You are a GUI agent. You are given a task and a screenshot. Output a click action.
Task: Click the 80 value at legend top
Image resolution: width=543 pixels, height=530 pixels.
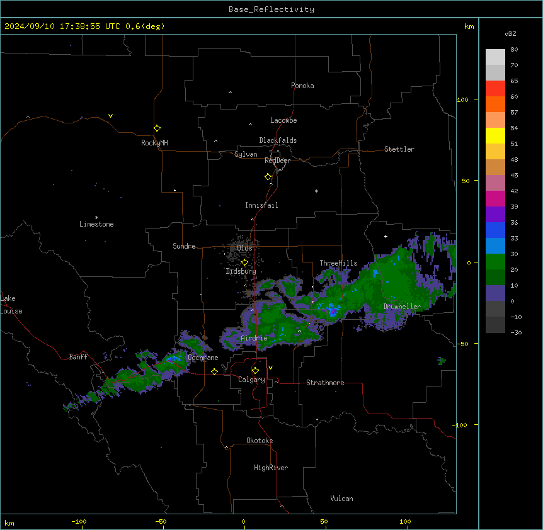coord(514,50)
